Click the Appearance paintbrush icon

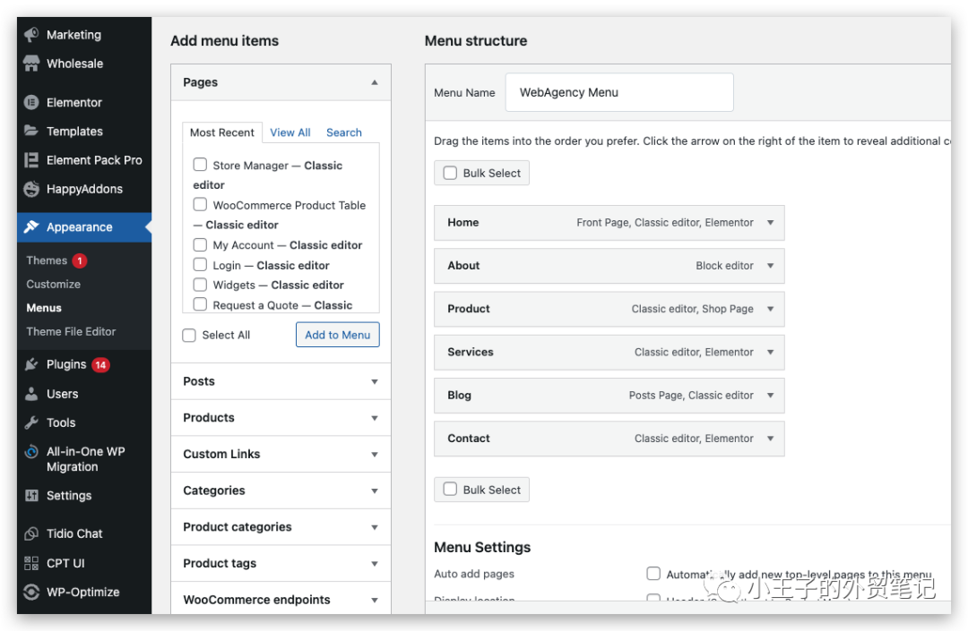click(x=31, y=226)
